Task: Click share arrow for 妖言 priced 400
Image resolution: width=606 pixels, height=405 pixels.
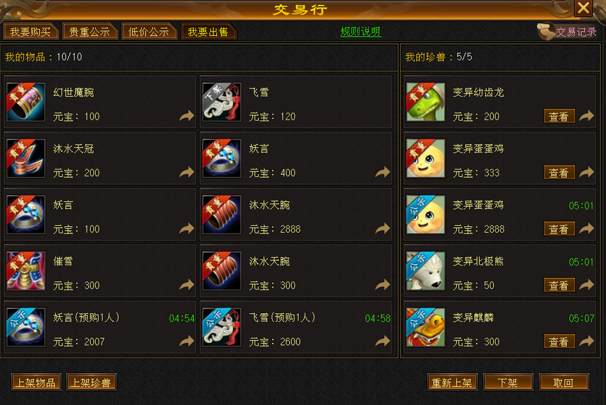Action: point(382,172)
